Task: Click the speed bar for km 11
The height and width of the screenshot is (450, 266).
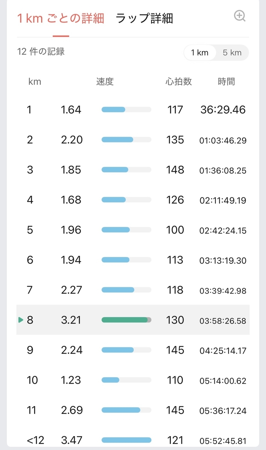Action: coord(126,410)
